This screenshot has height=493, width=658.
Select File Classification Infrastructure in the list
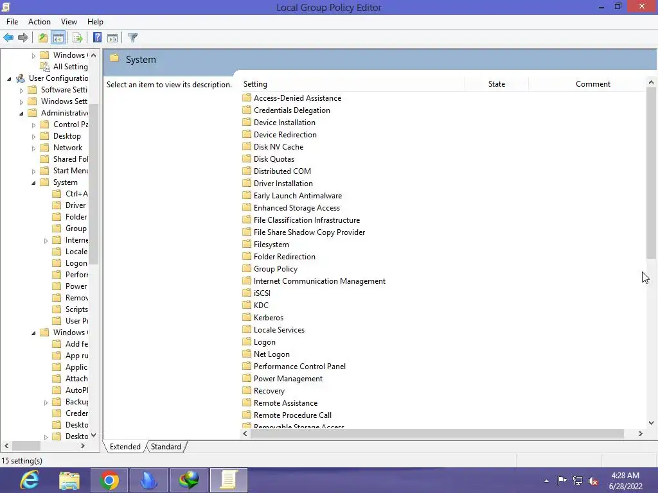pyautogui.click(x=301, y=220)
